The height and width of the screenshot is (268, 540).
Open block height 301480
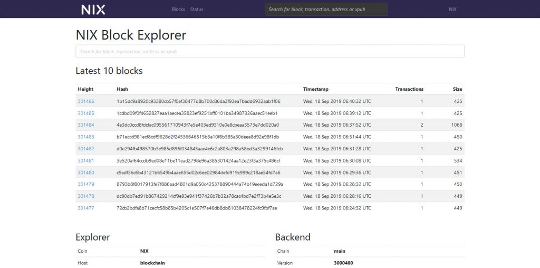(86, 173)
